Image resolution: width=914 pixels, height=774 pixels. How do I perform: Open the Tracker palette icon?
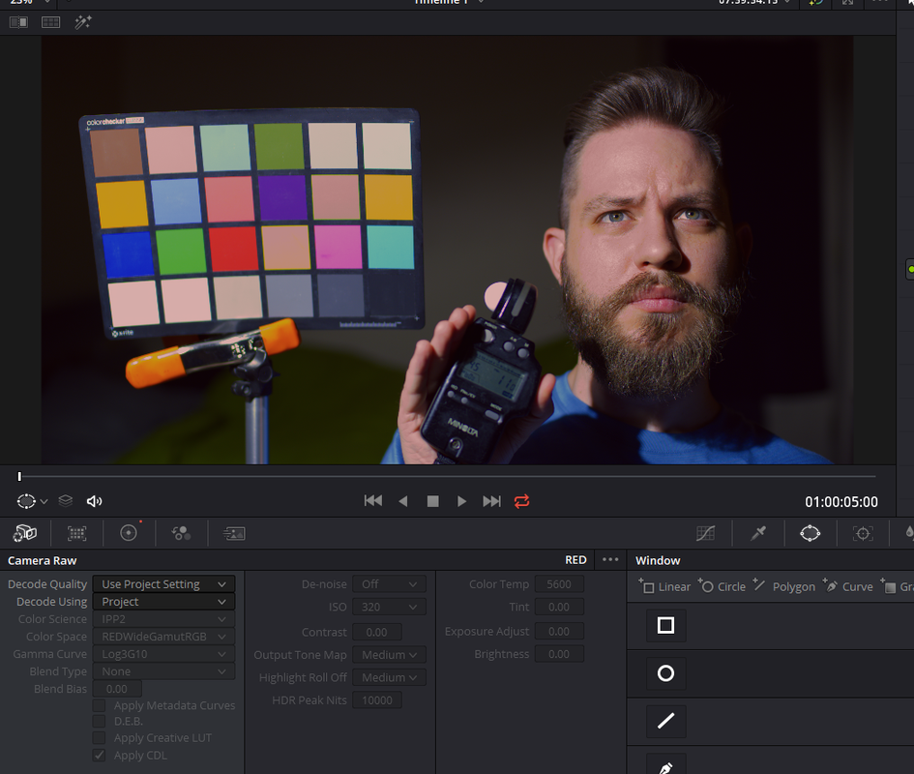click(x=863, y=533)
